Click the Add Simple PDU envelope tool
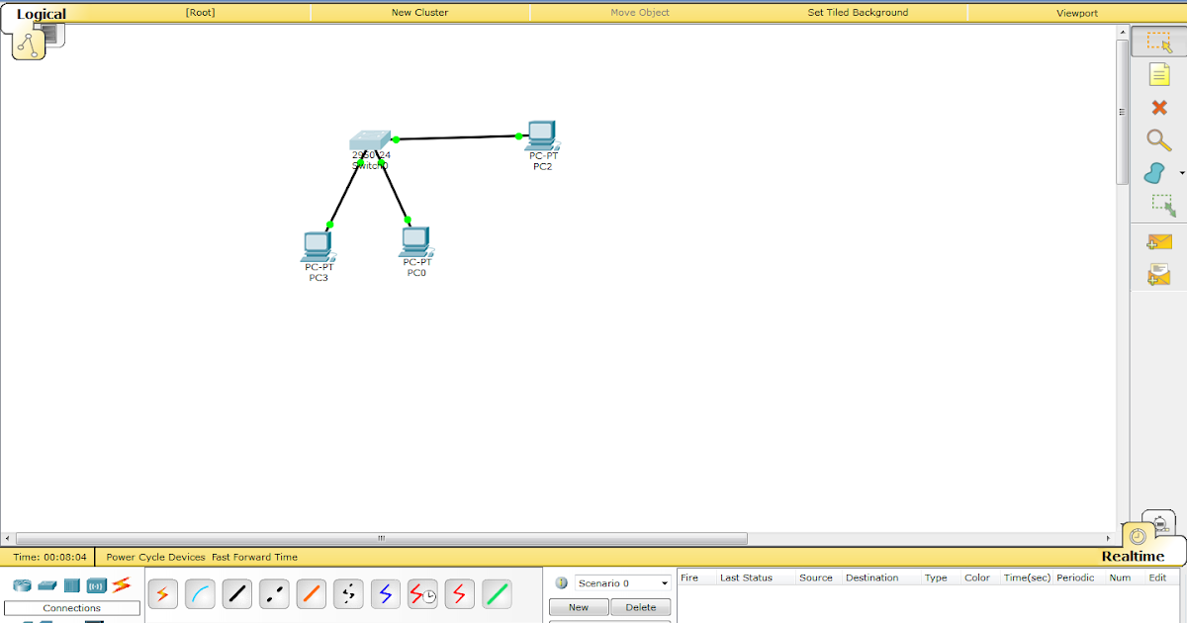Screen dimensions: 1187x623 pyautogui.click(x=1158, y=240)
